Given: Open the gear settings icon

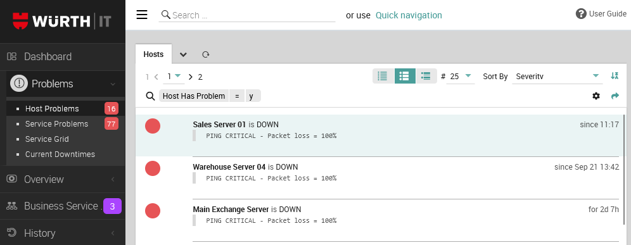Looking at the screenshot, I should [x=596, y=96].
